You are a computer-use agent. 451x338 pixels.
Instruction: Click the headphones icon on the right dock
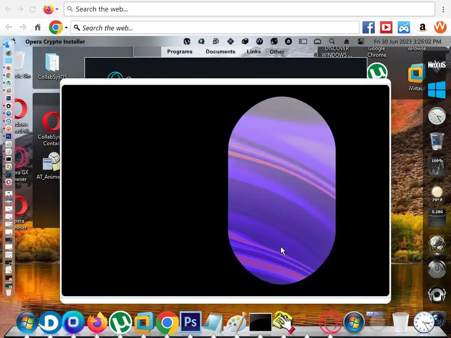(x=436, y=294)
